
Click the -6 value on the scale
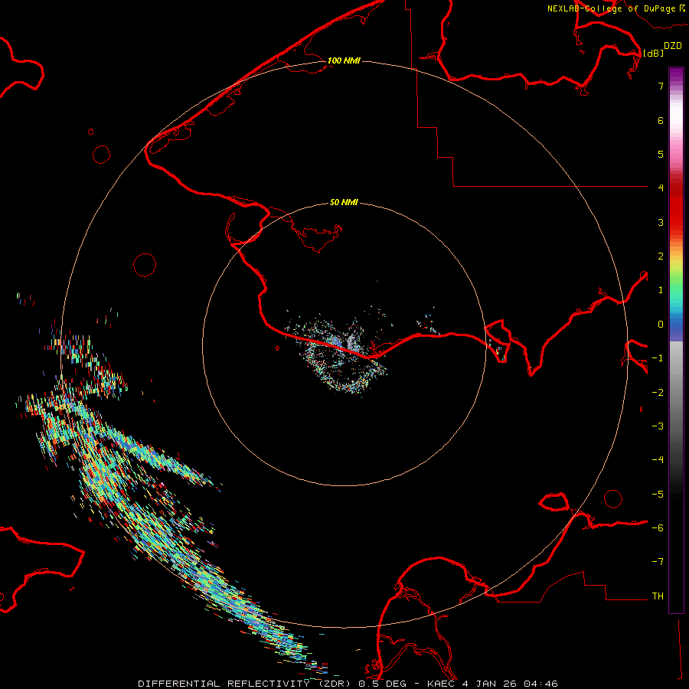click(658, 528)
